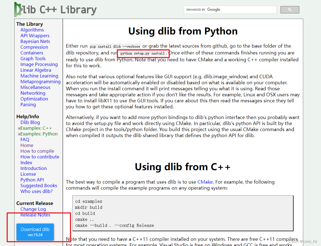Screen dimensions: 321x246
Task: Open the Optimization link
Action: [x=34, y=99]
